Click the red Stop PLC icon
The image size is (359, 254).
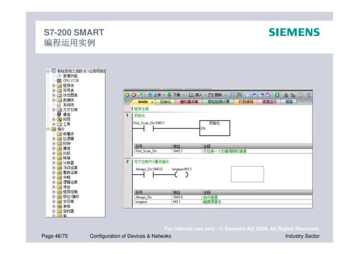134,95
